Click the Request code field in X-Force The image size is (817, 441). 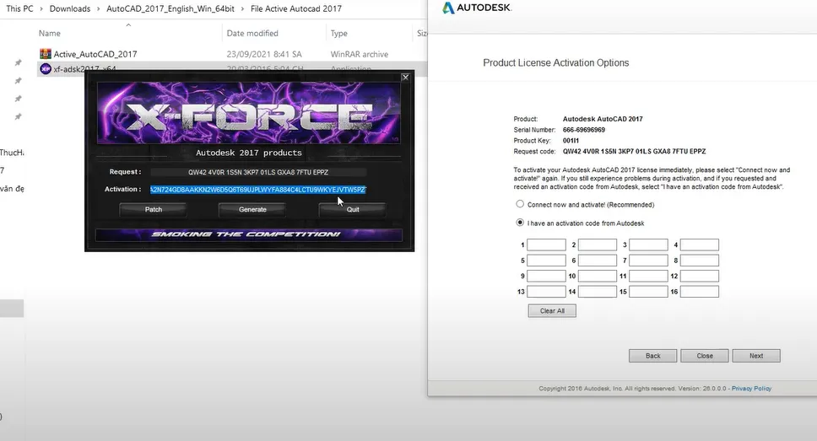(x=258, y=172)
